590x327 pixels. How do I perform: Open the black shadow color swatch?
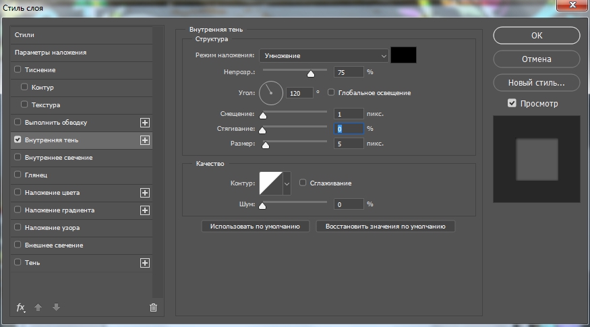(x=403, y=55)
